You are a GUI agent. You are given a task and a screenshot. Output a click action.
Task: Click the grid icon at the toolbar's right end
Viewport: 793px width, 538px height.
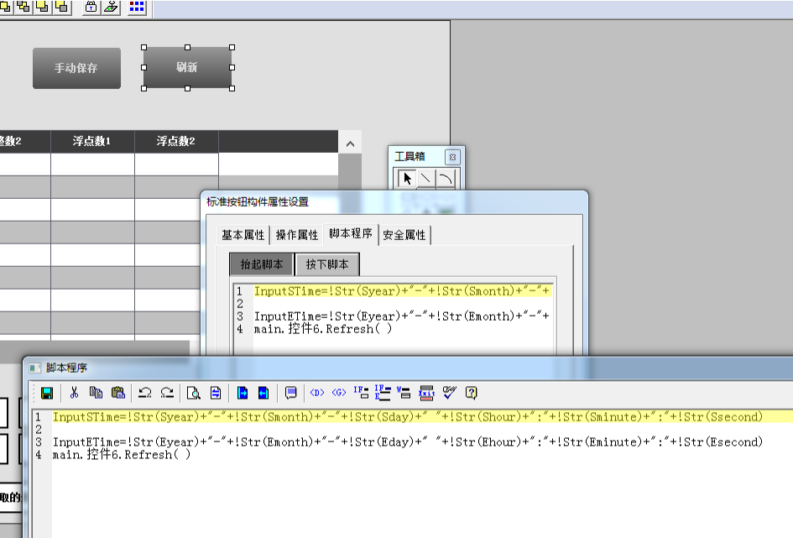pos(137,8)
